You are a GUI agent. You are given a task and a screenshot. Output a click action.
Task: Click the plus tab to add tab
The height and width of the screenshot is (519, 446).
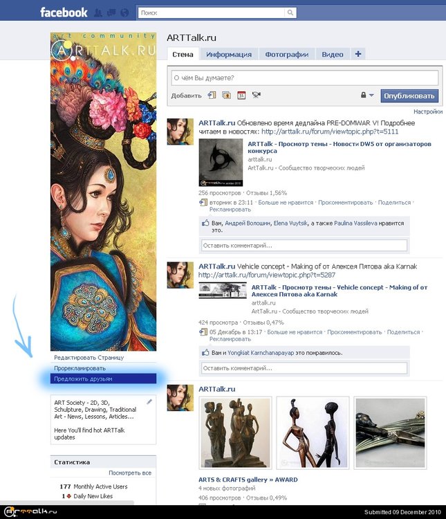[x=357, y=54]
